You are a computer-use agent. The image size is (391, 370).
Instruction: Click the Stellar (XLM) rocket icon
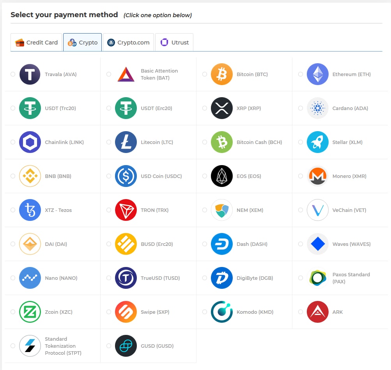(317, 142)
